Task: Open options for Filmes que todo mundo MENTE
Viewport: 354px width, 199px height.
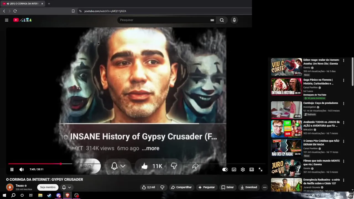Action: (x=343, y=161)
